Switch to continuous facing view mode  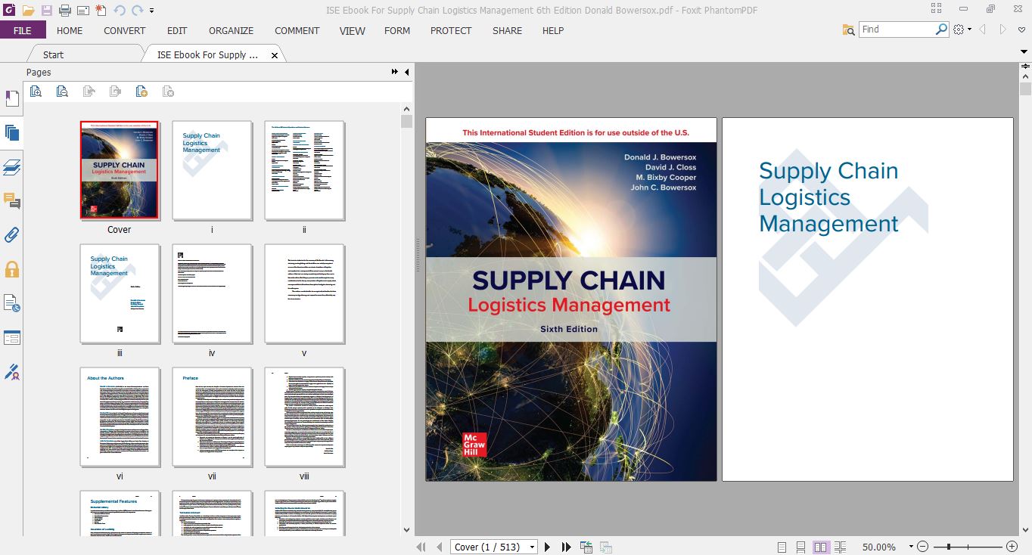(840, 547)
